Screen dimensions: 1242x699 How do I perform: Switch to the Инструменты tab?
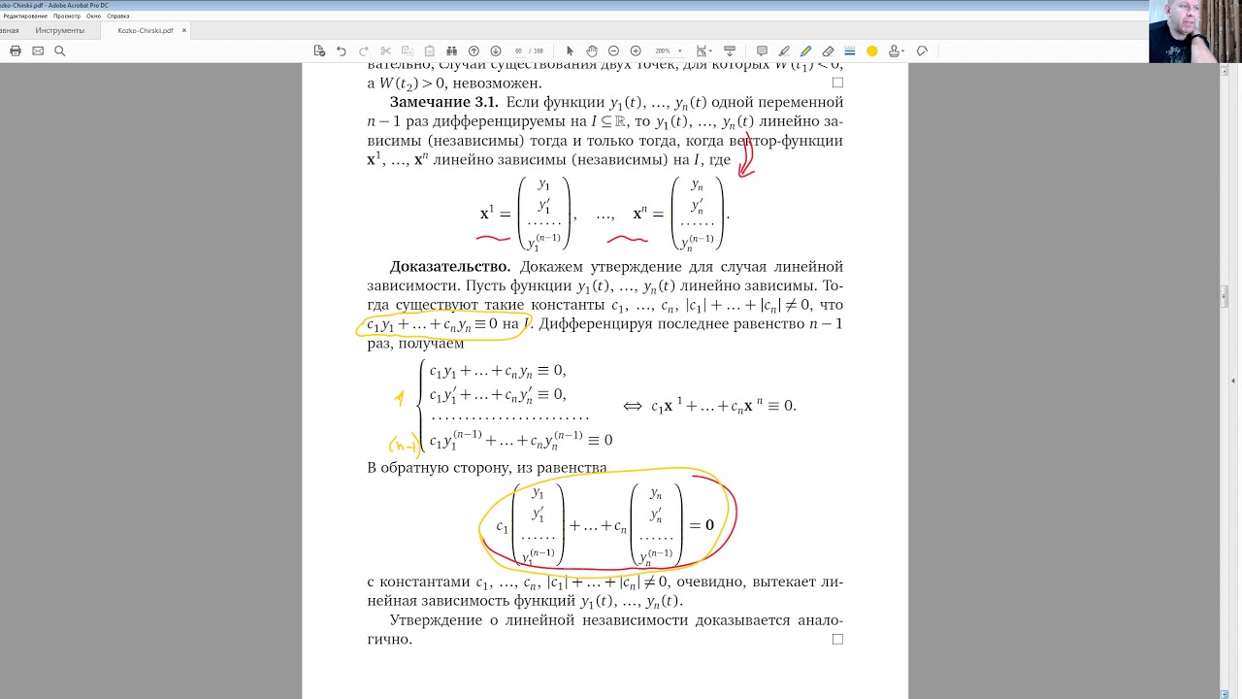tap(59, 30)
